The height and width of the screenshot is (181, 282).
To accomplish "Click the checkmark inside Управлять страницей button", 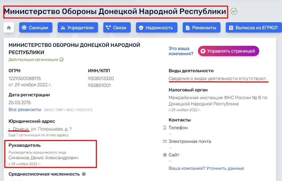I will click(x=203, y=51).
